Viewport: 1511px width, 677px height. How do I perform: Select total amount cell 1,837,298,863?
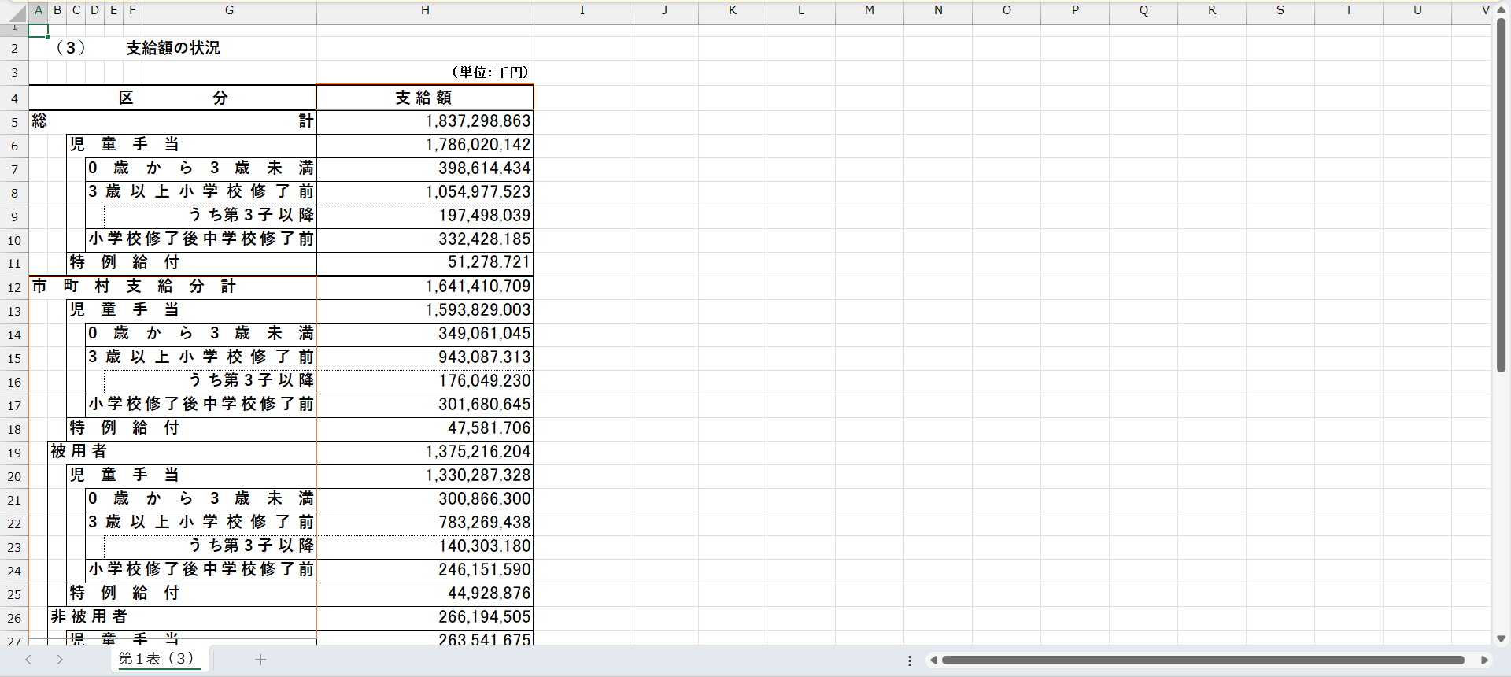pos(425,121)
